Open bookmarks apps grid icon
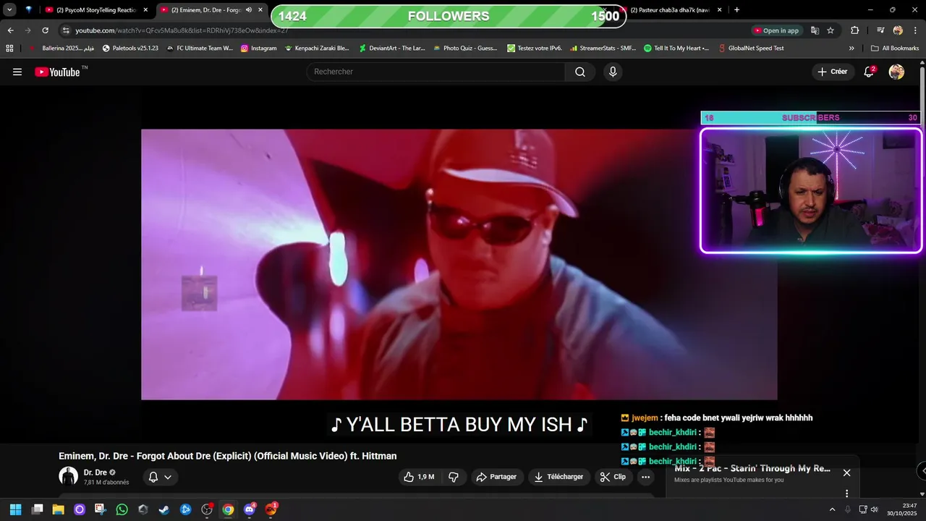Viewport: 926px width, 521px height. pyautogui.click(x=9, y=48)
